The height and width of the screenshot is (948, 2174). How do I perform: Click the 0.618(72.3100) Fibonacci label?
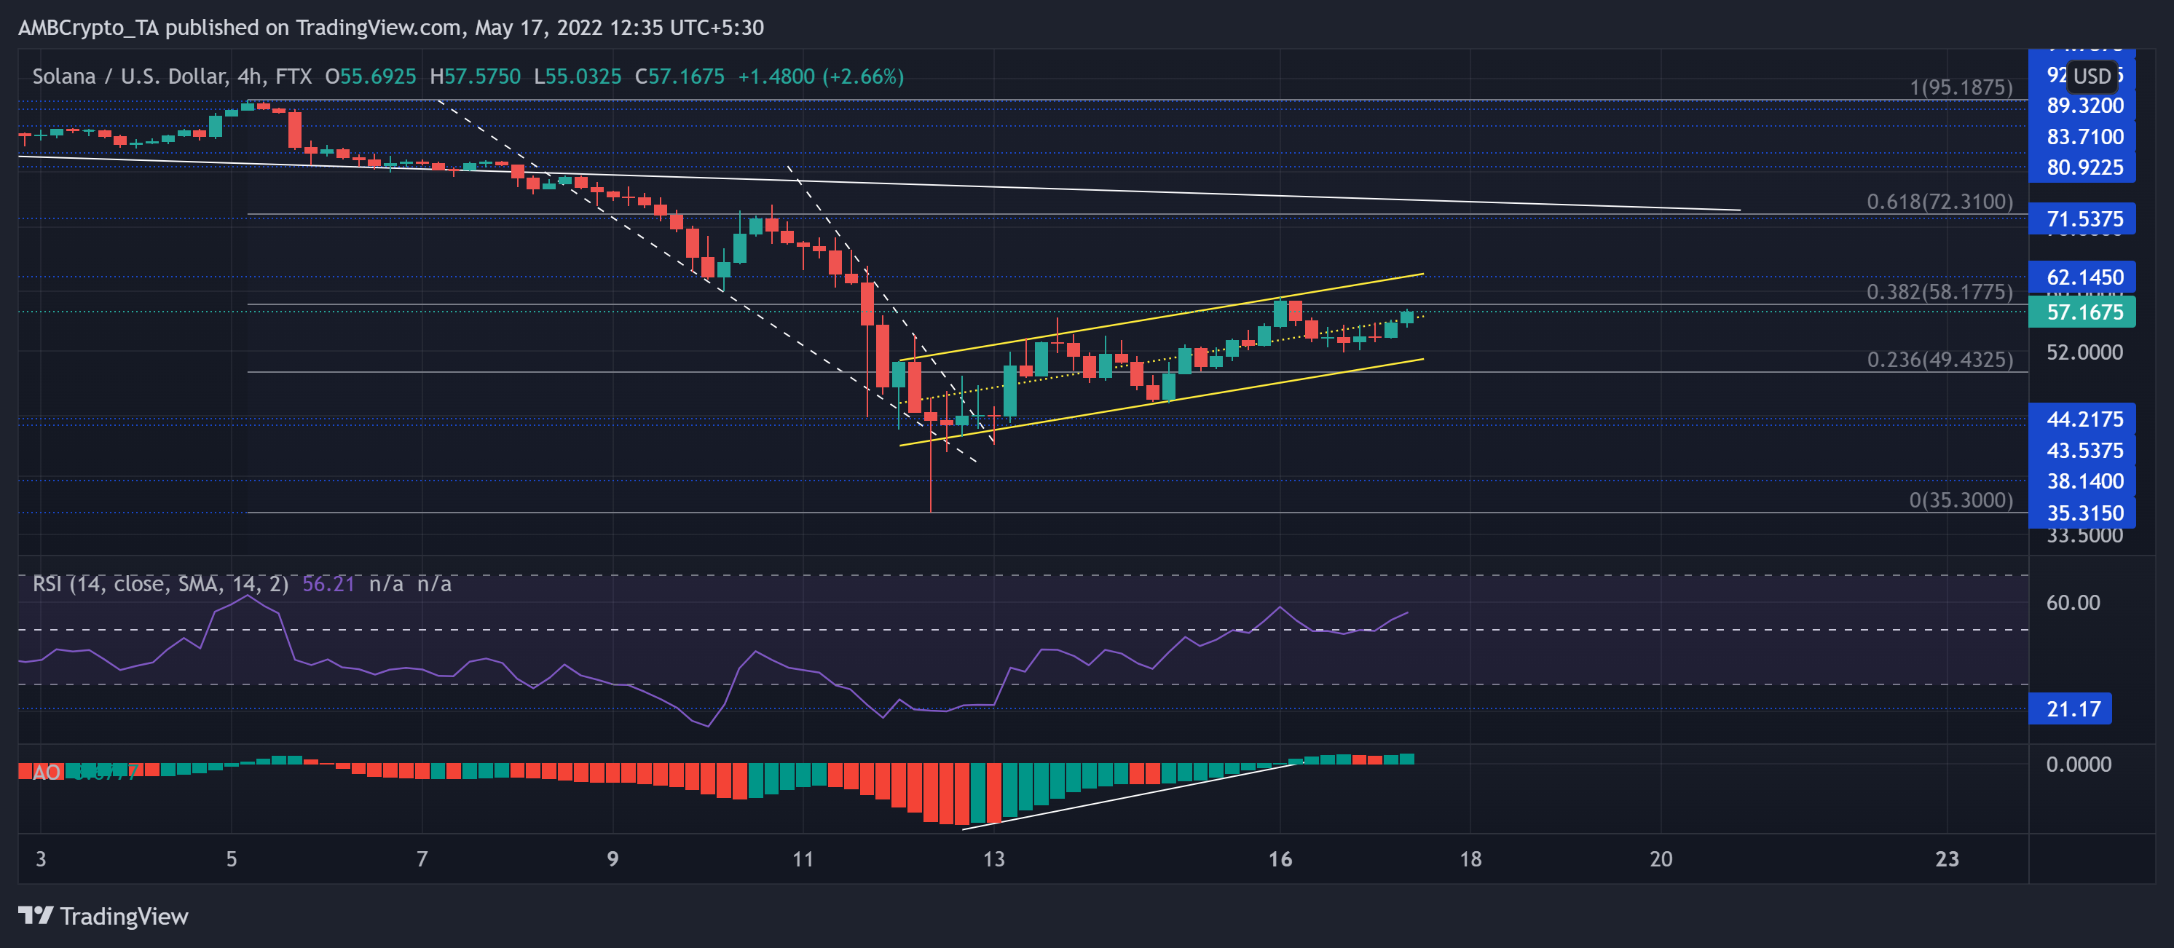(x=1939, y=202)
